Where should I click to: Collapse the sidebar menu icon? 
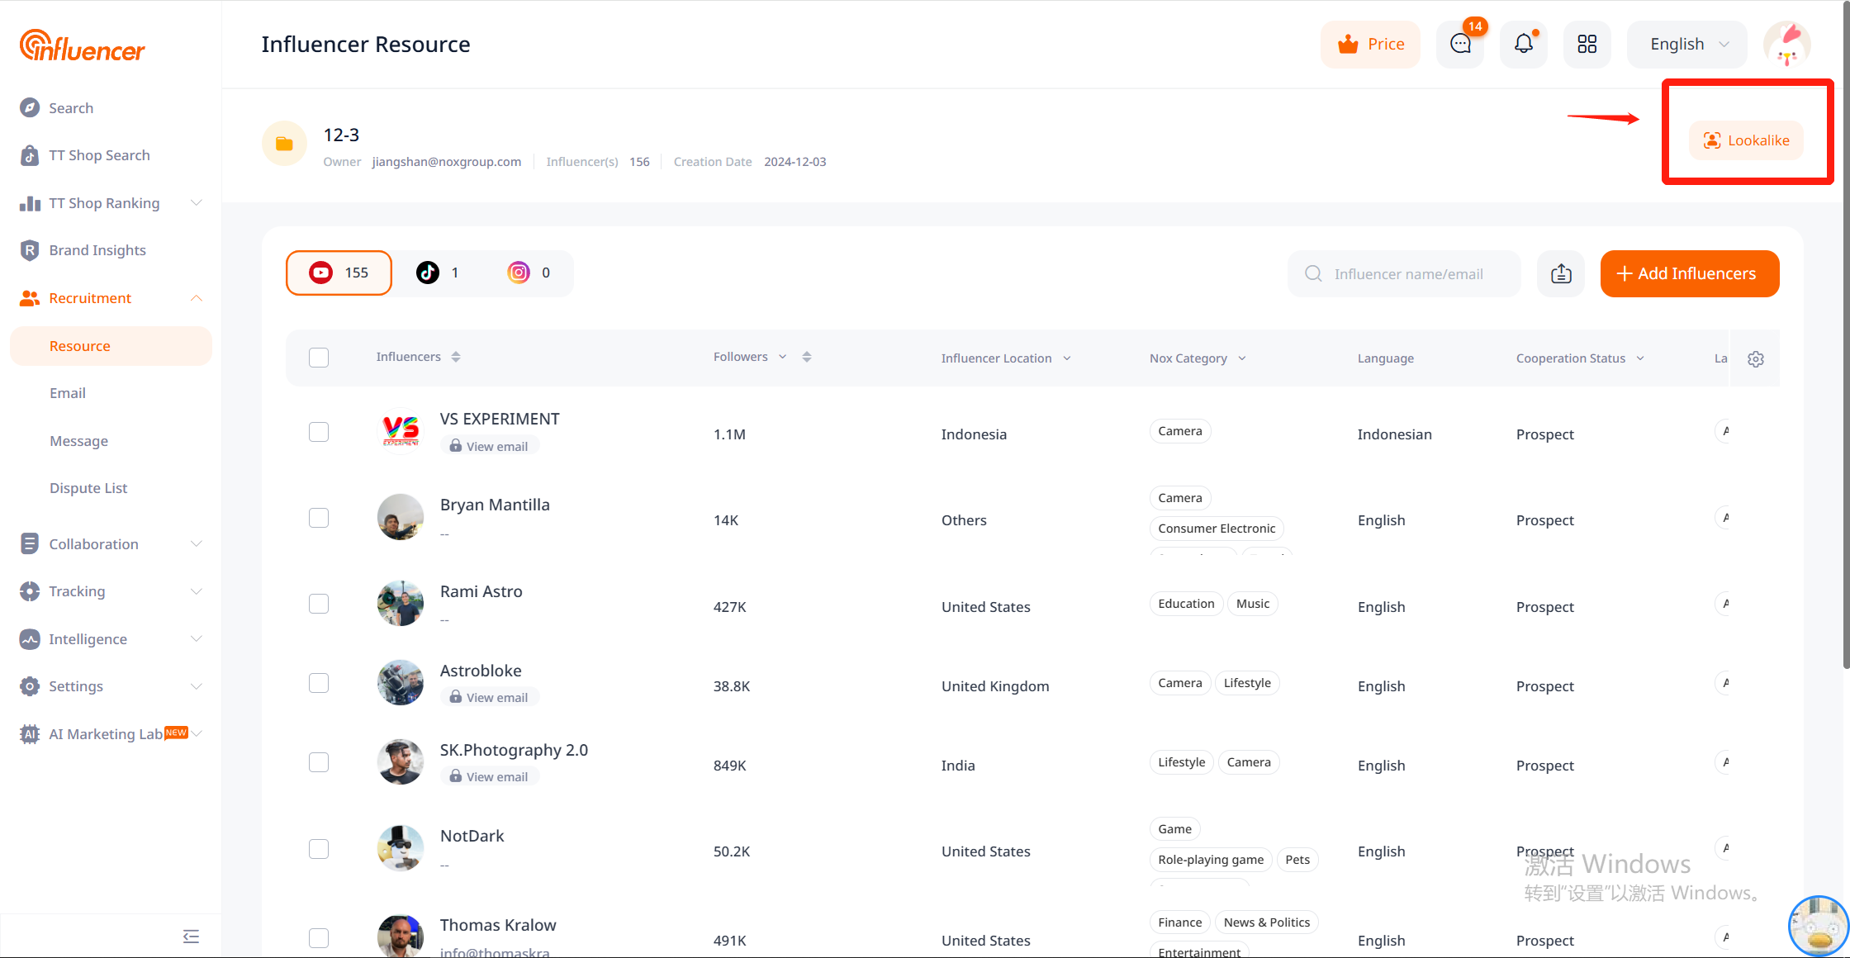pos(191,937)
